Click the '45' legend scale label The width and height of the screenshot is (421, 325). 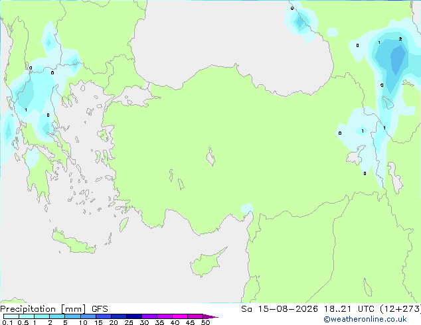[190, 322]
